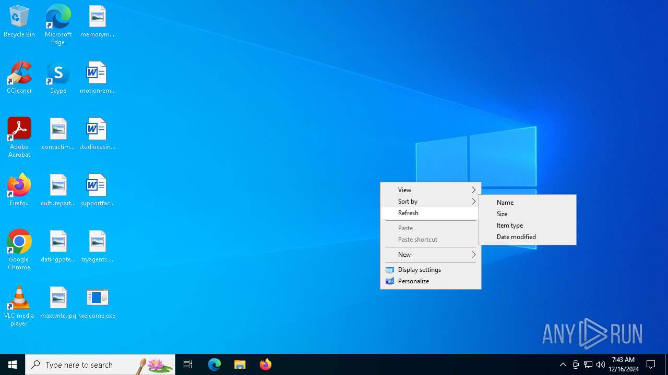
Task: Select the supportfac... Word document icon
Action: pyautogui.click(x=97, y=190)
